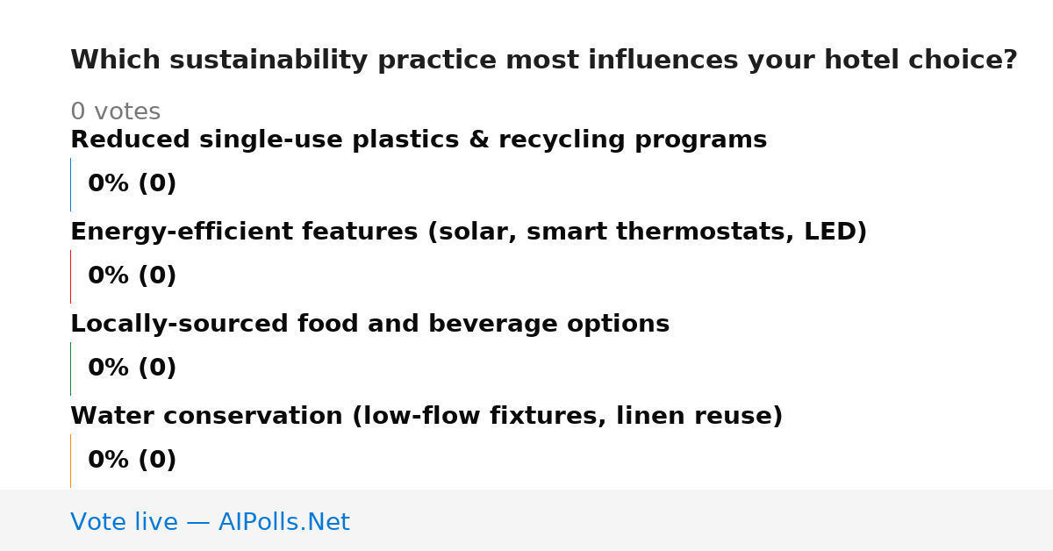
Task: Click 0% (0) result under energy-efficient option
Action: [x=132, y=276]
